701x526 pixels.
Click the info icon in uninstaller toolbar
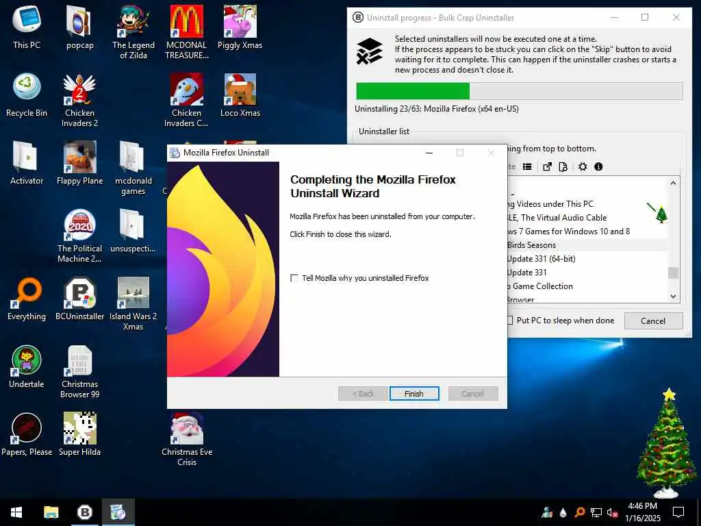598,167
